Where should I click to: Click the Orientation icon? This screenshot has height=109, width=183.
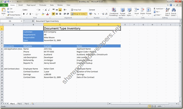(65, 10)
